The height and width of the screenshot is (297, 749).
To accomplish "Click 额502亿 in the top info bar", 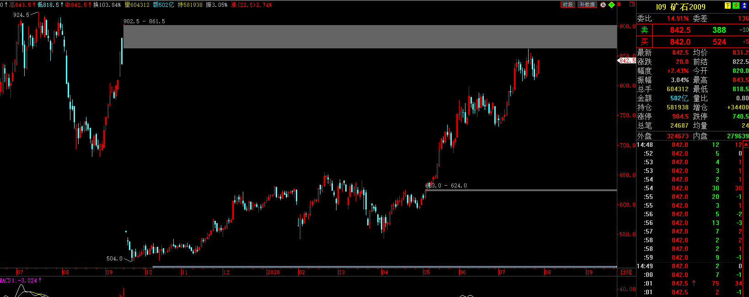I will [163, 5].
